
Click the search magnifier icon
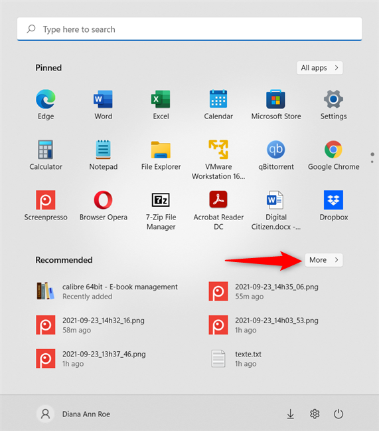(31, 29)
